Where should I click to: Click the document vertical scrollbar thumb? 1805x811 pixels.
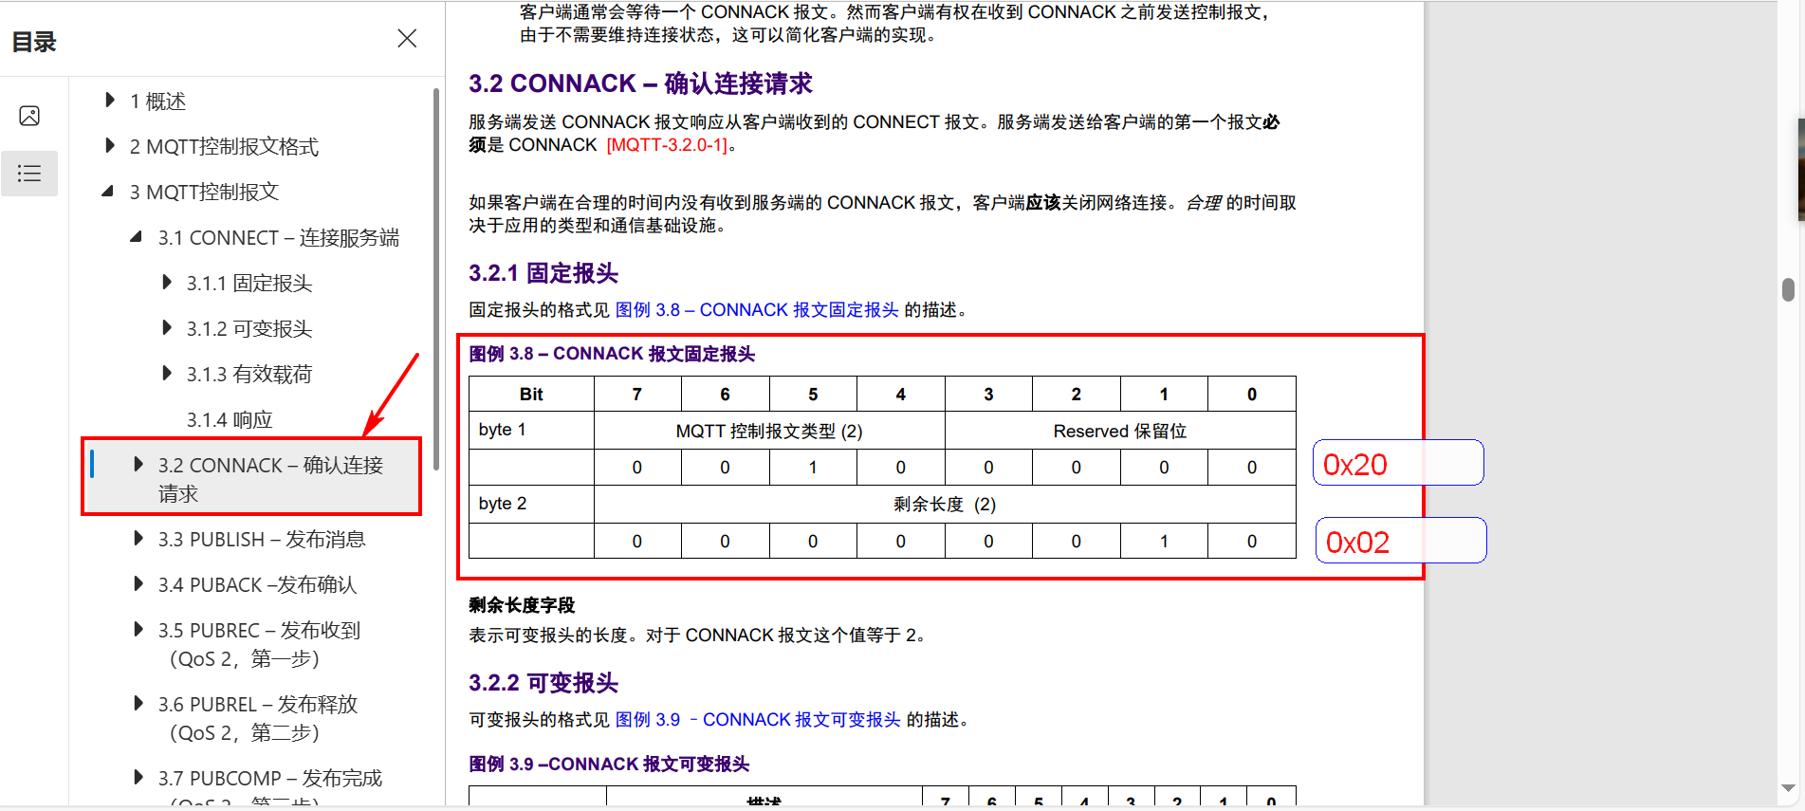coord(1788,289)
